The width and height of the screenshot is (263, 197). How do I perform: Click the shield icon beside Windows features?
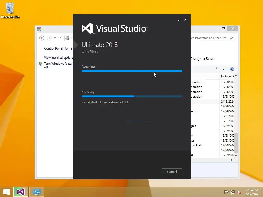point(40,64)
